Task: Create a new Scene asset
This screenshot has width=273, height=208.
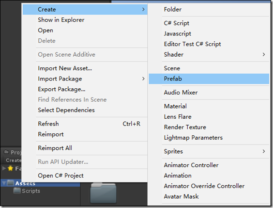Action: [x=209, y=68]
